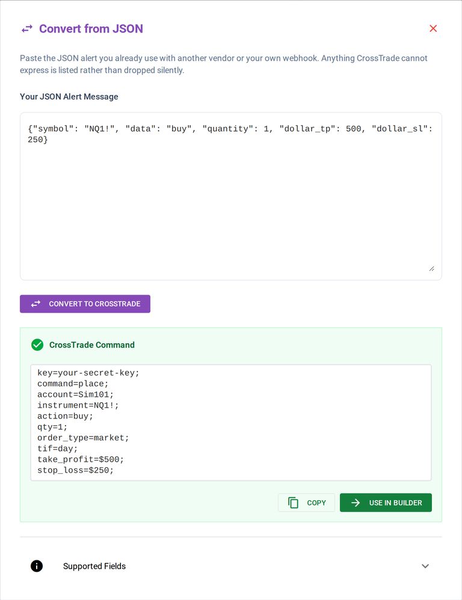Click the 'tif=day;' line
462x600 pixels.
[x=57, y=448]
